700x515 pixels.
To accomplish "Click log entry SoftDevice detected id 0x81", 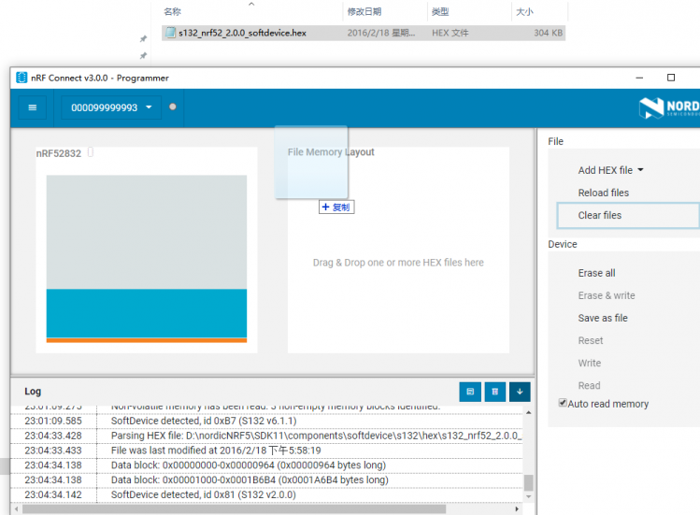I will point(266,494).
